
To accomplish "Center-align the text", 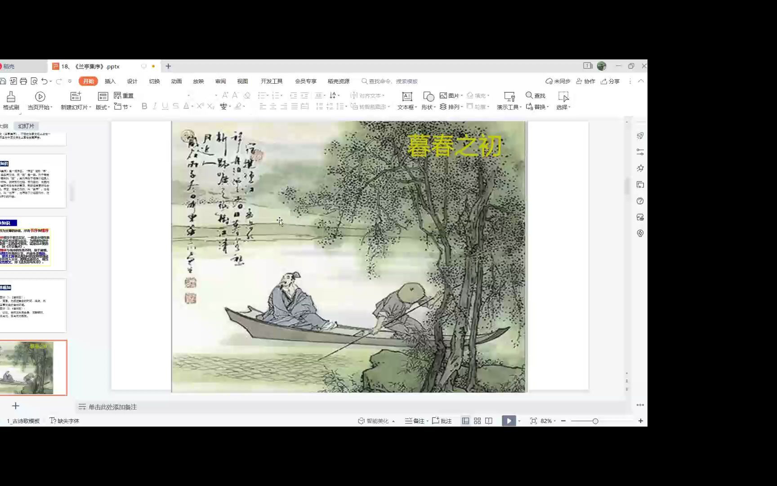I will [x=273, y=106].
